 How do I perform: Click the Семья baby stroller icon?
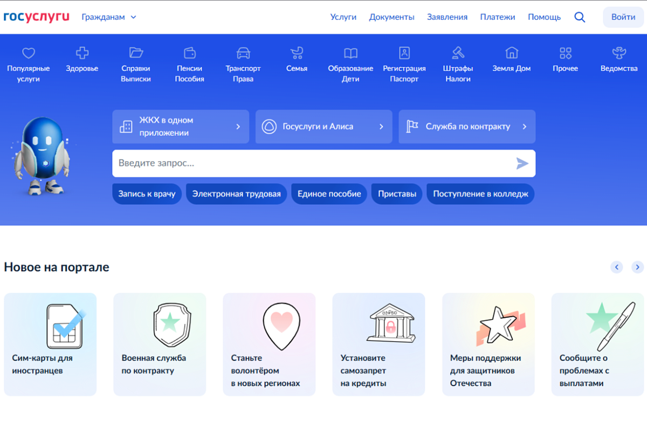[x=297, y=53]
